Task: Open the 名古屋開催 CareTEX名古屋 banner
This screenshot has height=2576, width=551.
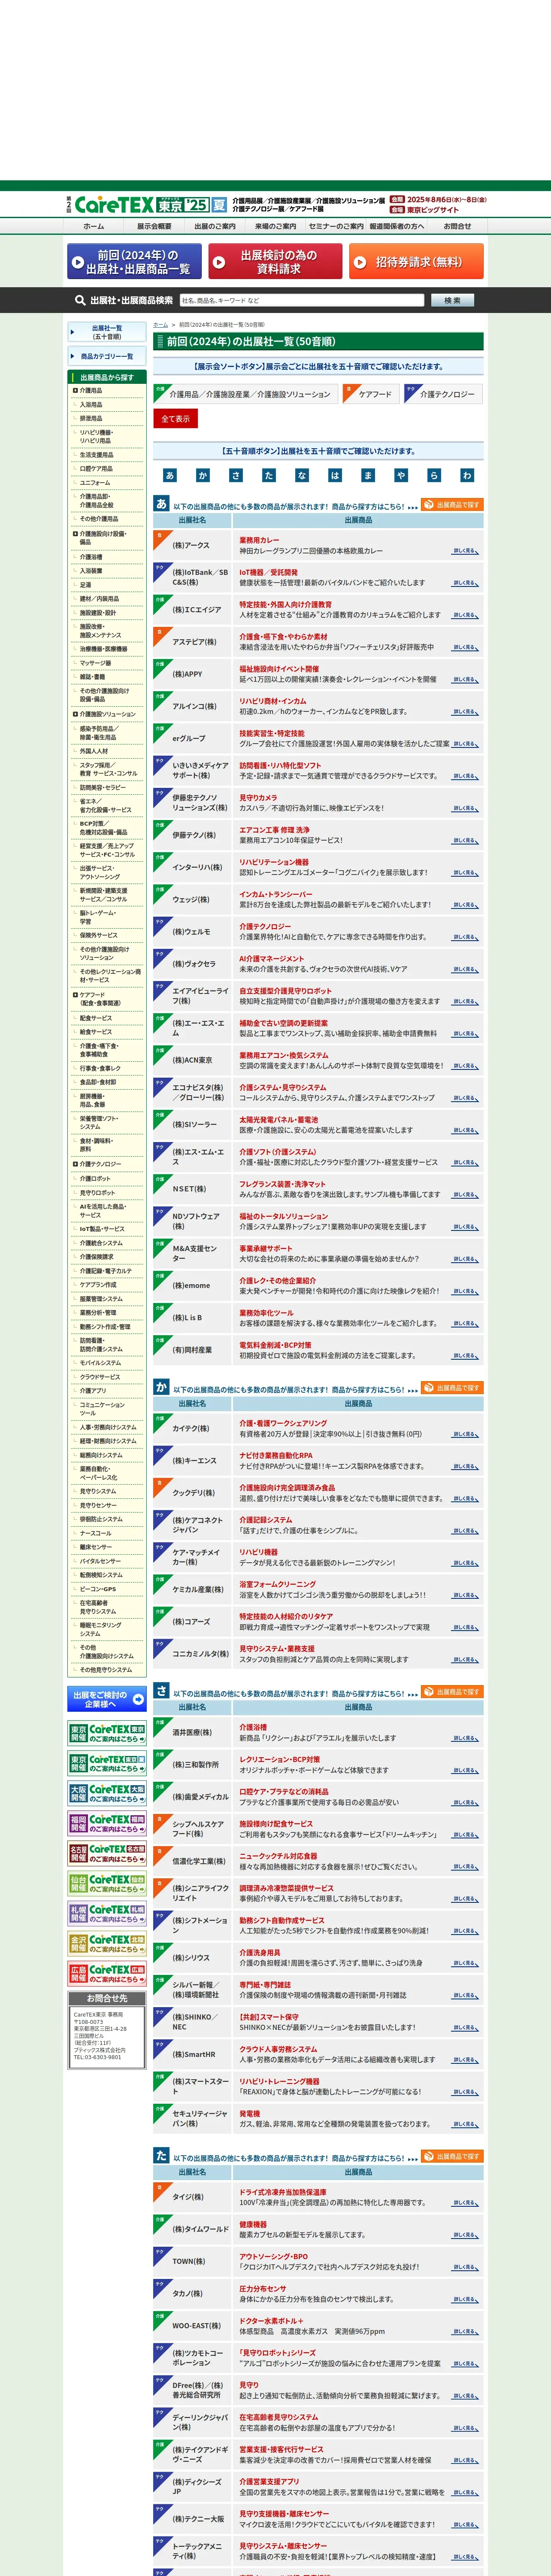Action: pos(107,1853)
